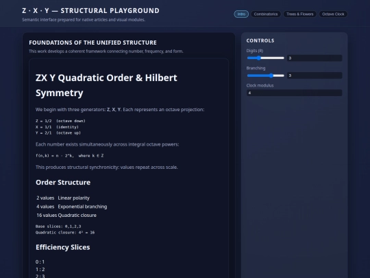This screenshot has height=278, width=370.
Task: Click the '2 values Linear polarity' row
Action: click(63, 198)
